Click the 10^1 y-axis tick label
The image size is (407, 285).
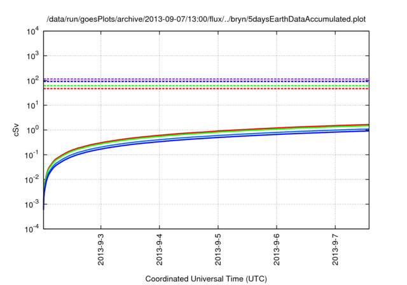[x=32, y=105]
